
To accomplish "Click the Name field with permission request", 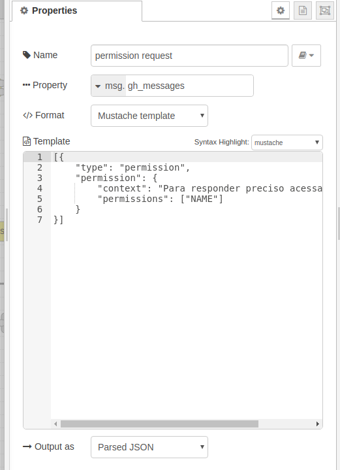I will pos(189,56).
